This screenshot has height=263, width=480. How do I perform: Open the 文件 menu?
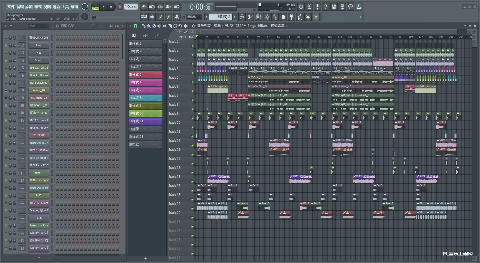pyautogui.click(x=11, y=7)
